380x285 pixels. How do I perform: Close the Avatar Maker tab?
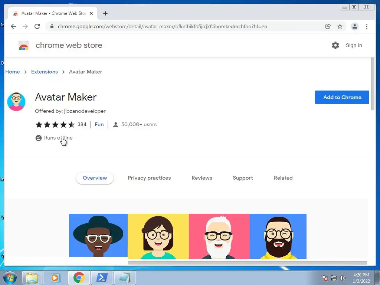(91, 13)
